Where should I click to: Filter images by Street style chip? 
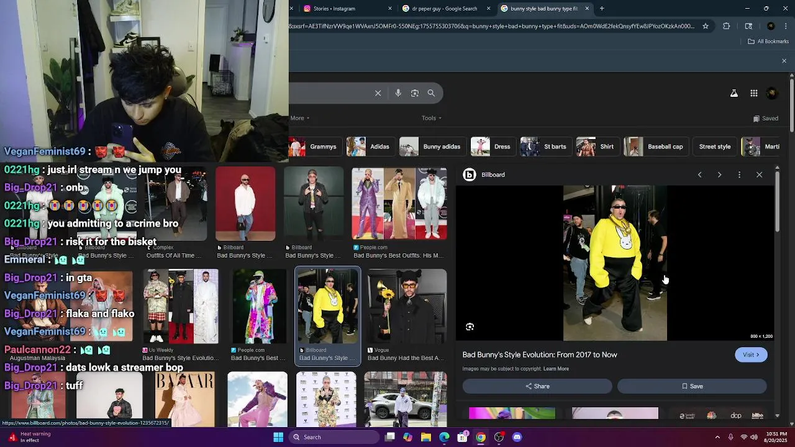714,147
